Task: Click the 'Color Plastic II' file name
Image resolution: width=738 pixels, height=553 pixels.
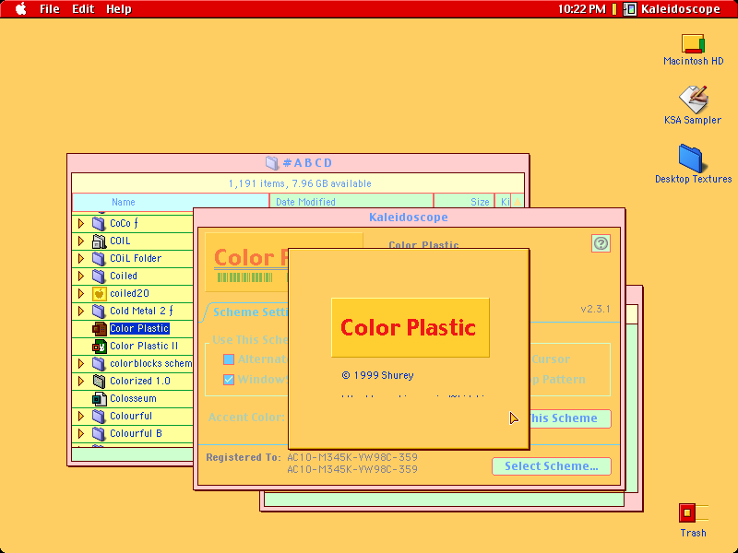Action: pyautogui.click(x=144, y=347)
